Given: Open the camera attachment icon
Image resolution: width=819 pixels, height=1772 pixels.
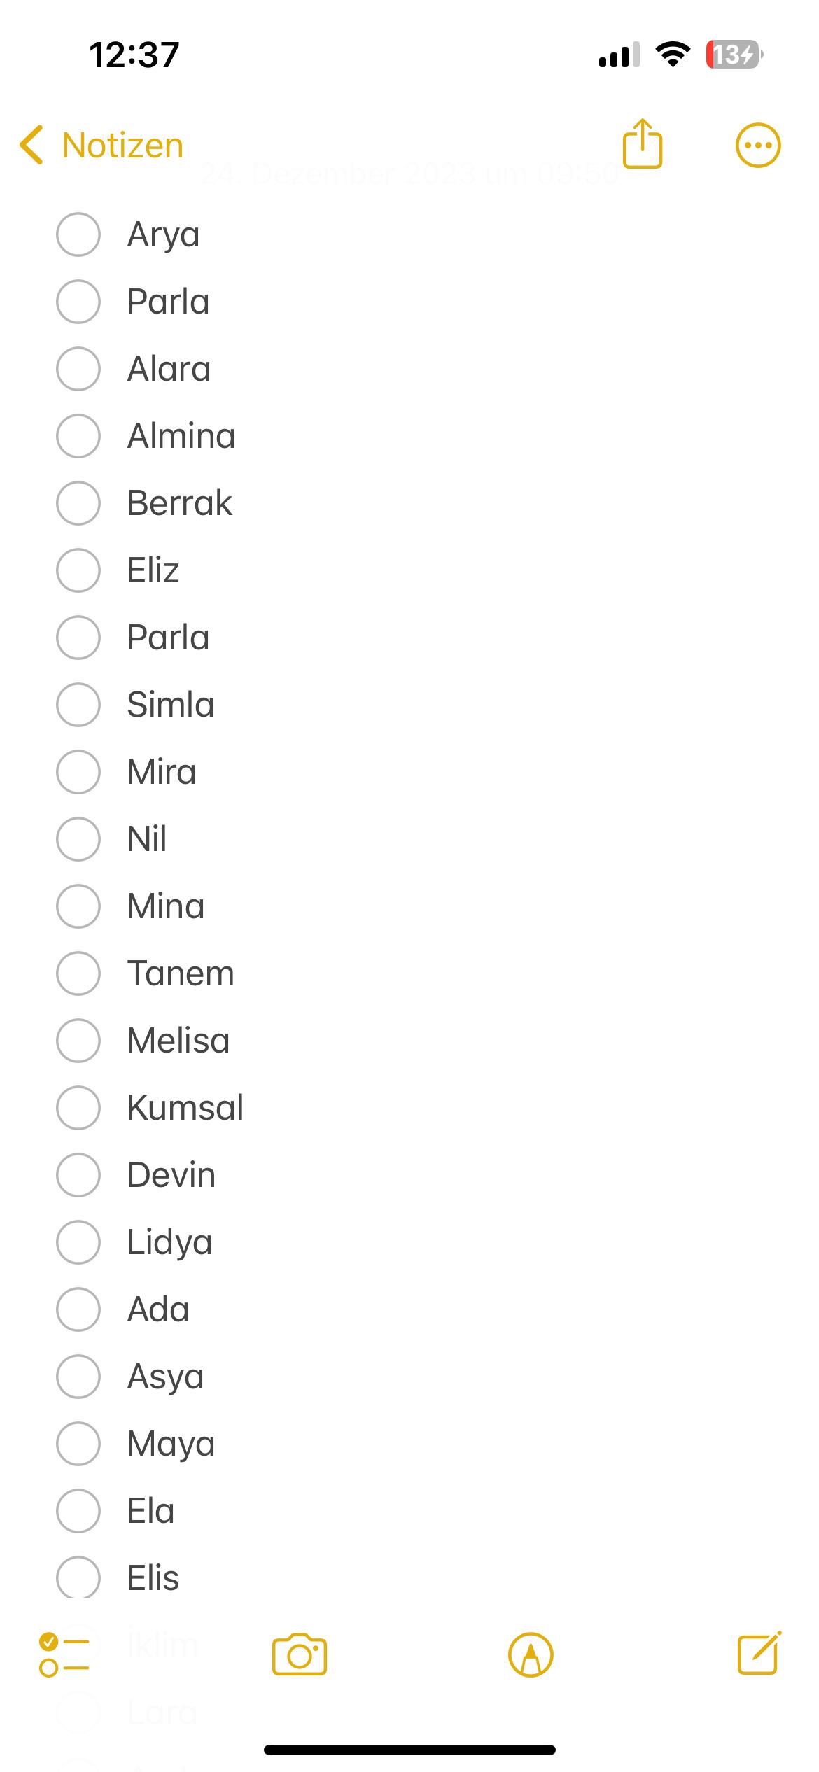Looking at the screenshot, I should (x=300, y=1655).
